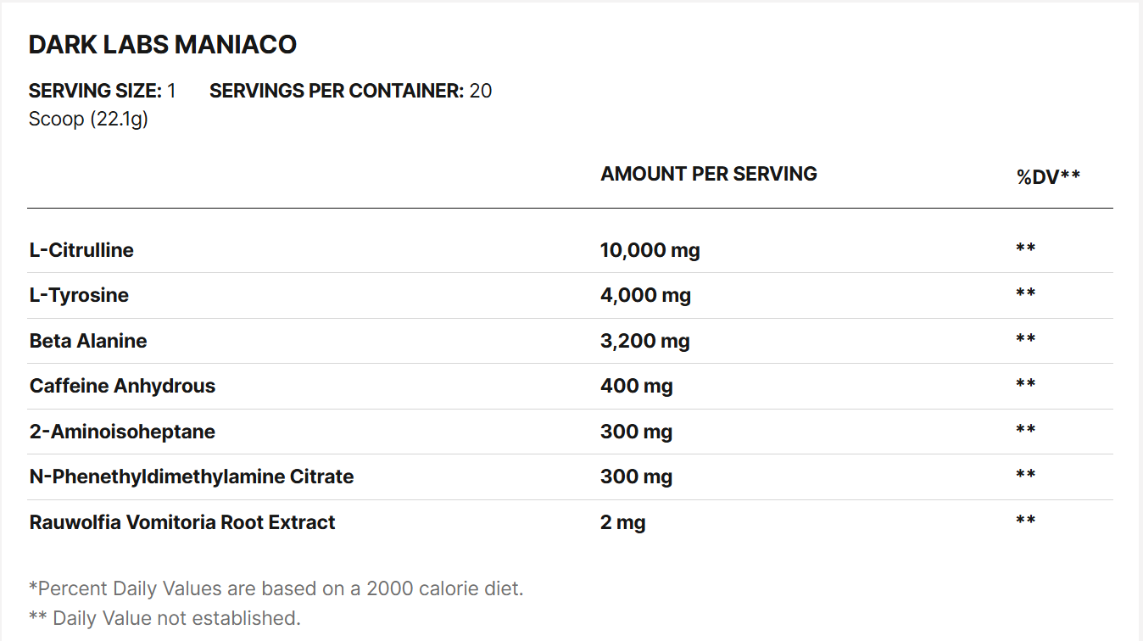Click the 400 mg caffeine amount
The width and height of the screenshot is (1143, 641).
tap(636, 386)
